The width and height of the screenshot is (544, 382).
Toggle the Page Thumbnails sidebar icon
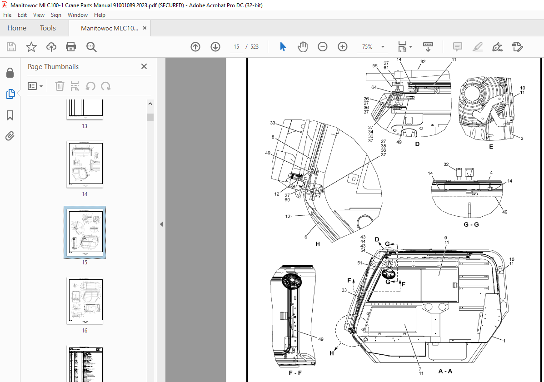[10, 94]
